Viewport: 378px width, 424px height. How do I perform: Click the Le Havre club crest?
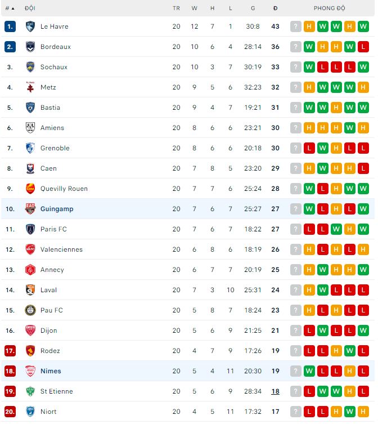point(30,26)
